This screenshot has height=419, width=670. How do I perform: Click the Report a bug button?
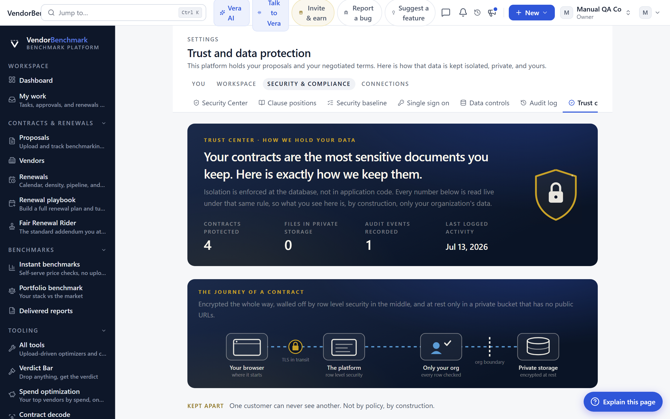coord(359,13)
